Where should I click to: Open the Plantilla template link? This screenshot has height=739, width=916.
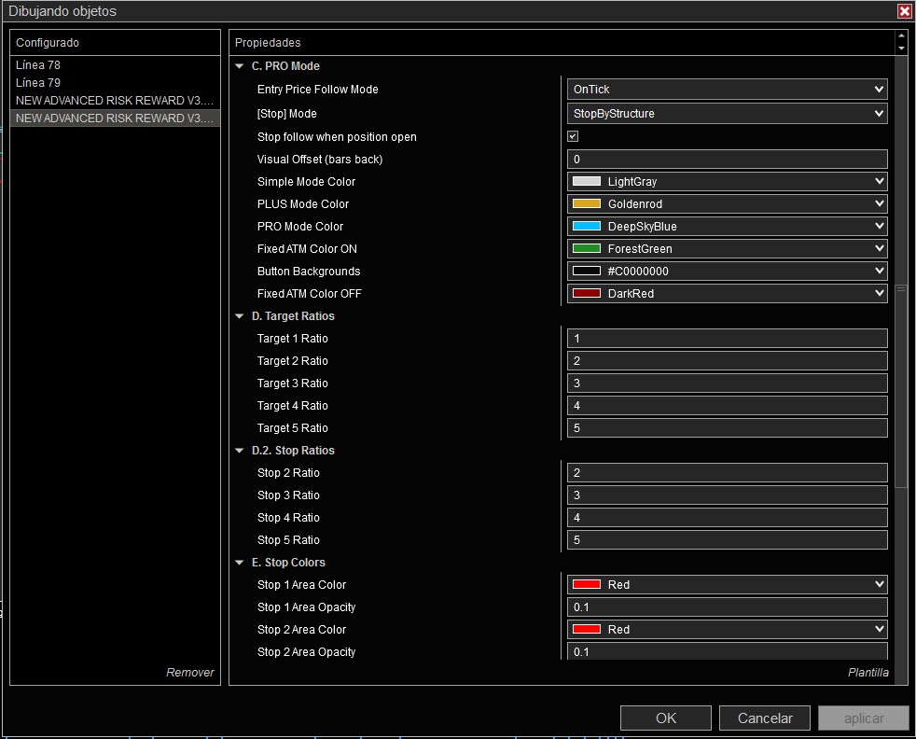point(867,673)
